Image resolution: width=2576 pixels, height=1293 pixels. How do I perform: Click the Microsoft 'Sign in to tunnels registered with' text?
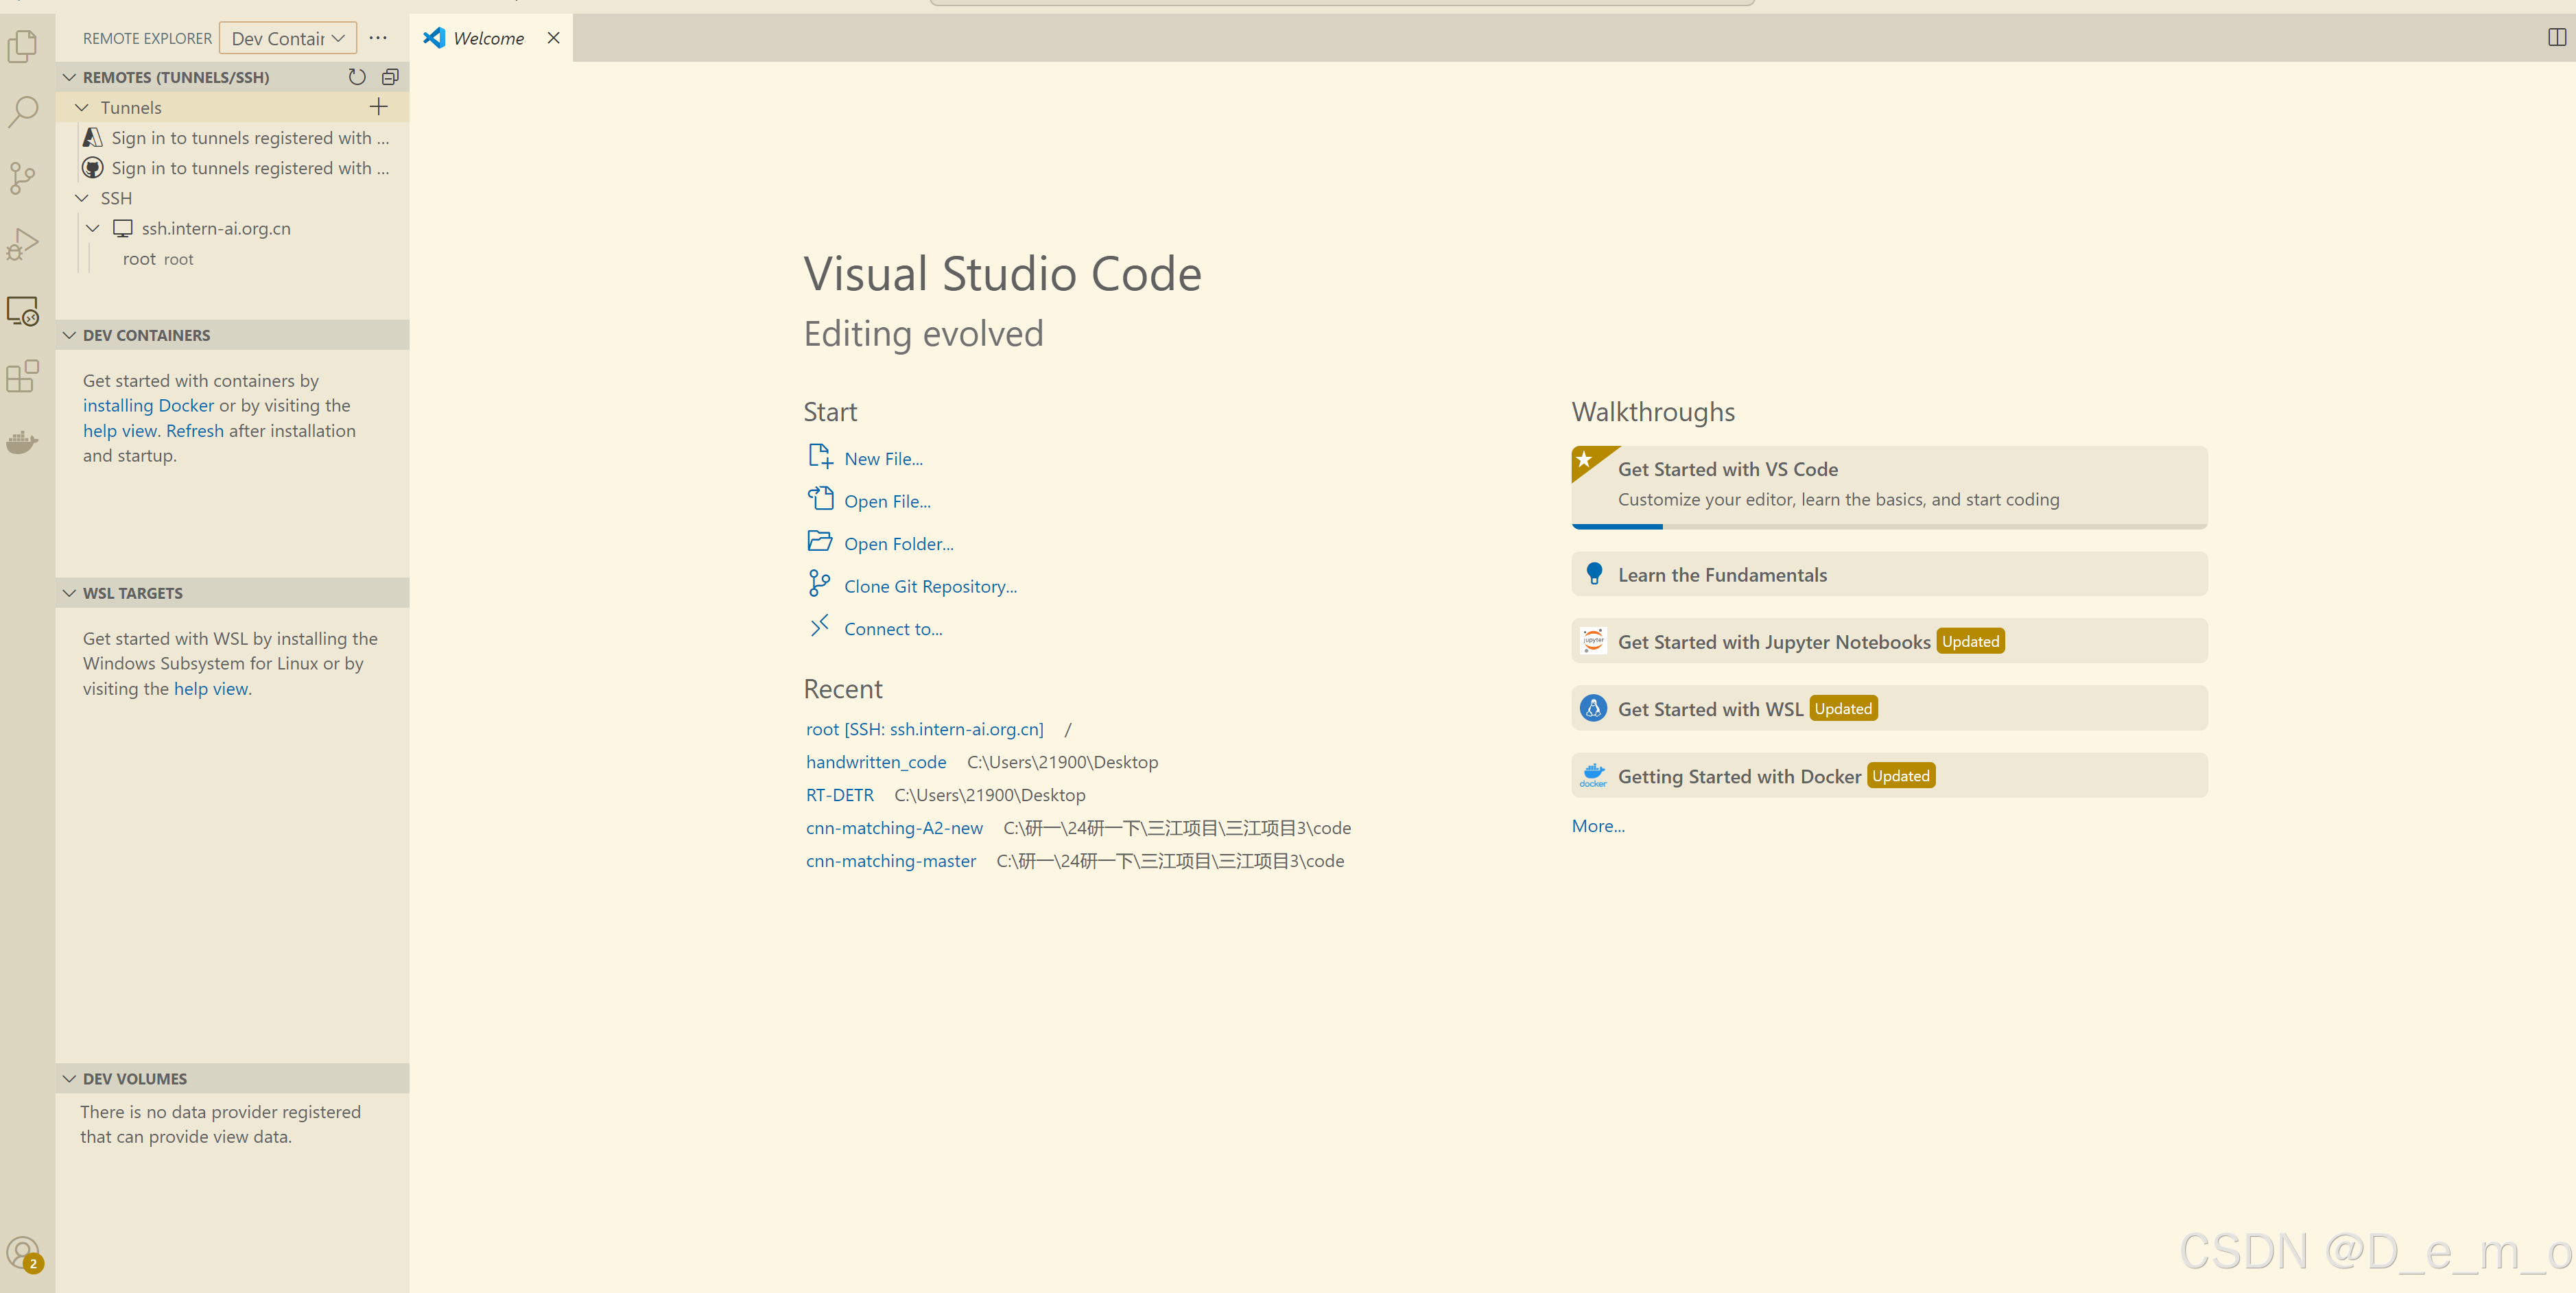(250, 138)
